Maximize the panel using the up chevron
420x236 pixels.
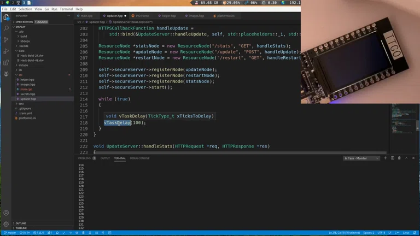[x=406, y=158]
